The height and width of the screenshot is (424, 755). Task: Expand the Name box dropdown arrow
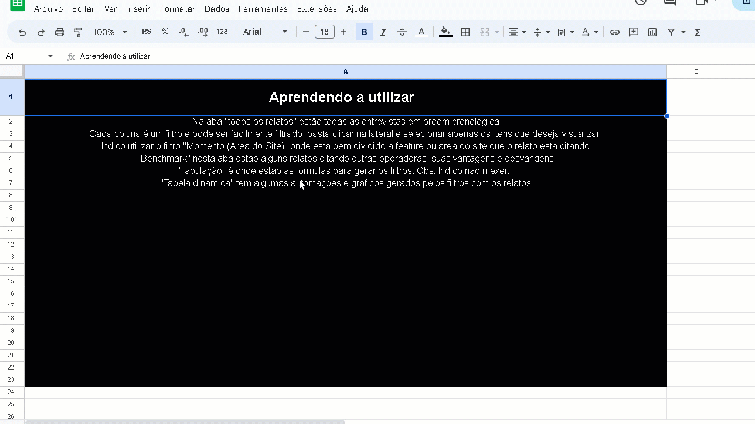50,56
